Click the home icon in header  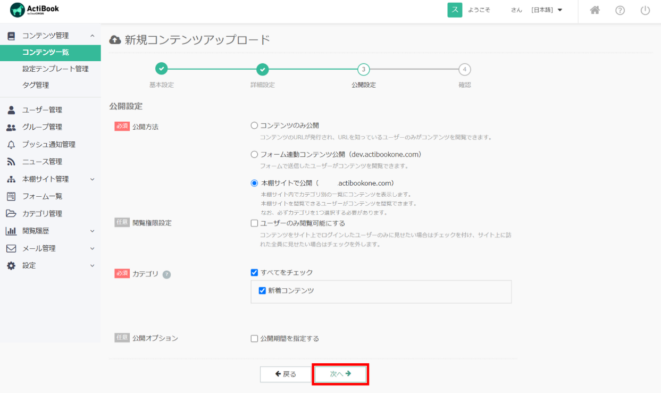pos(595,10)
